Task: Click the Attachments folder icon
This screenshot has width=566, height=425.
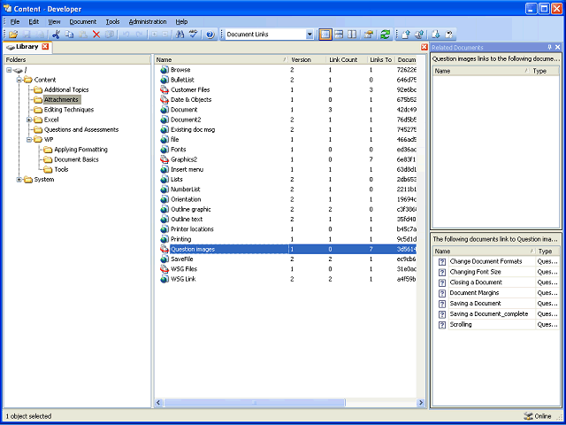Action: pos(38,100)
